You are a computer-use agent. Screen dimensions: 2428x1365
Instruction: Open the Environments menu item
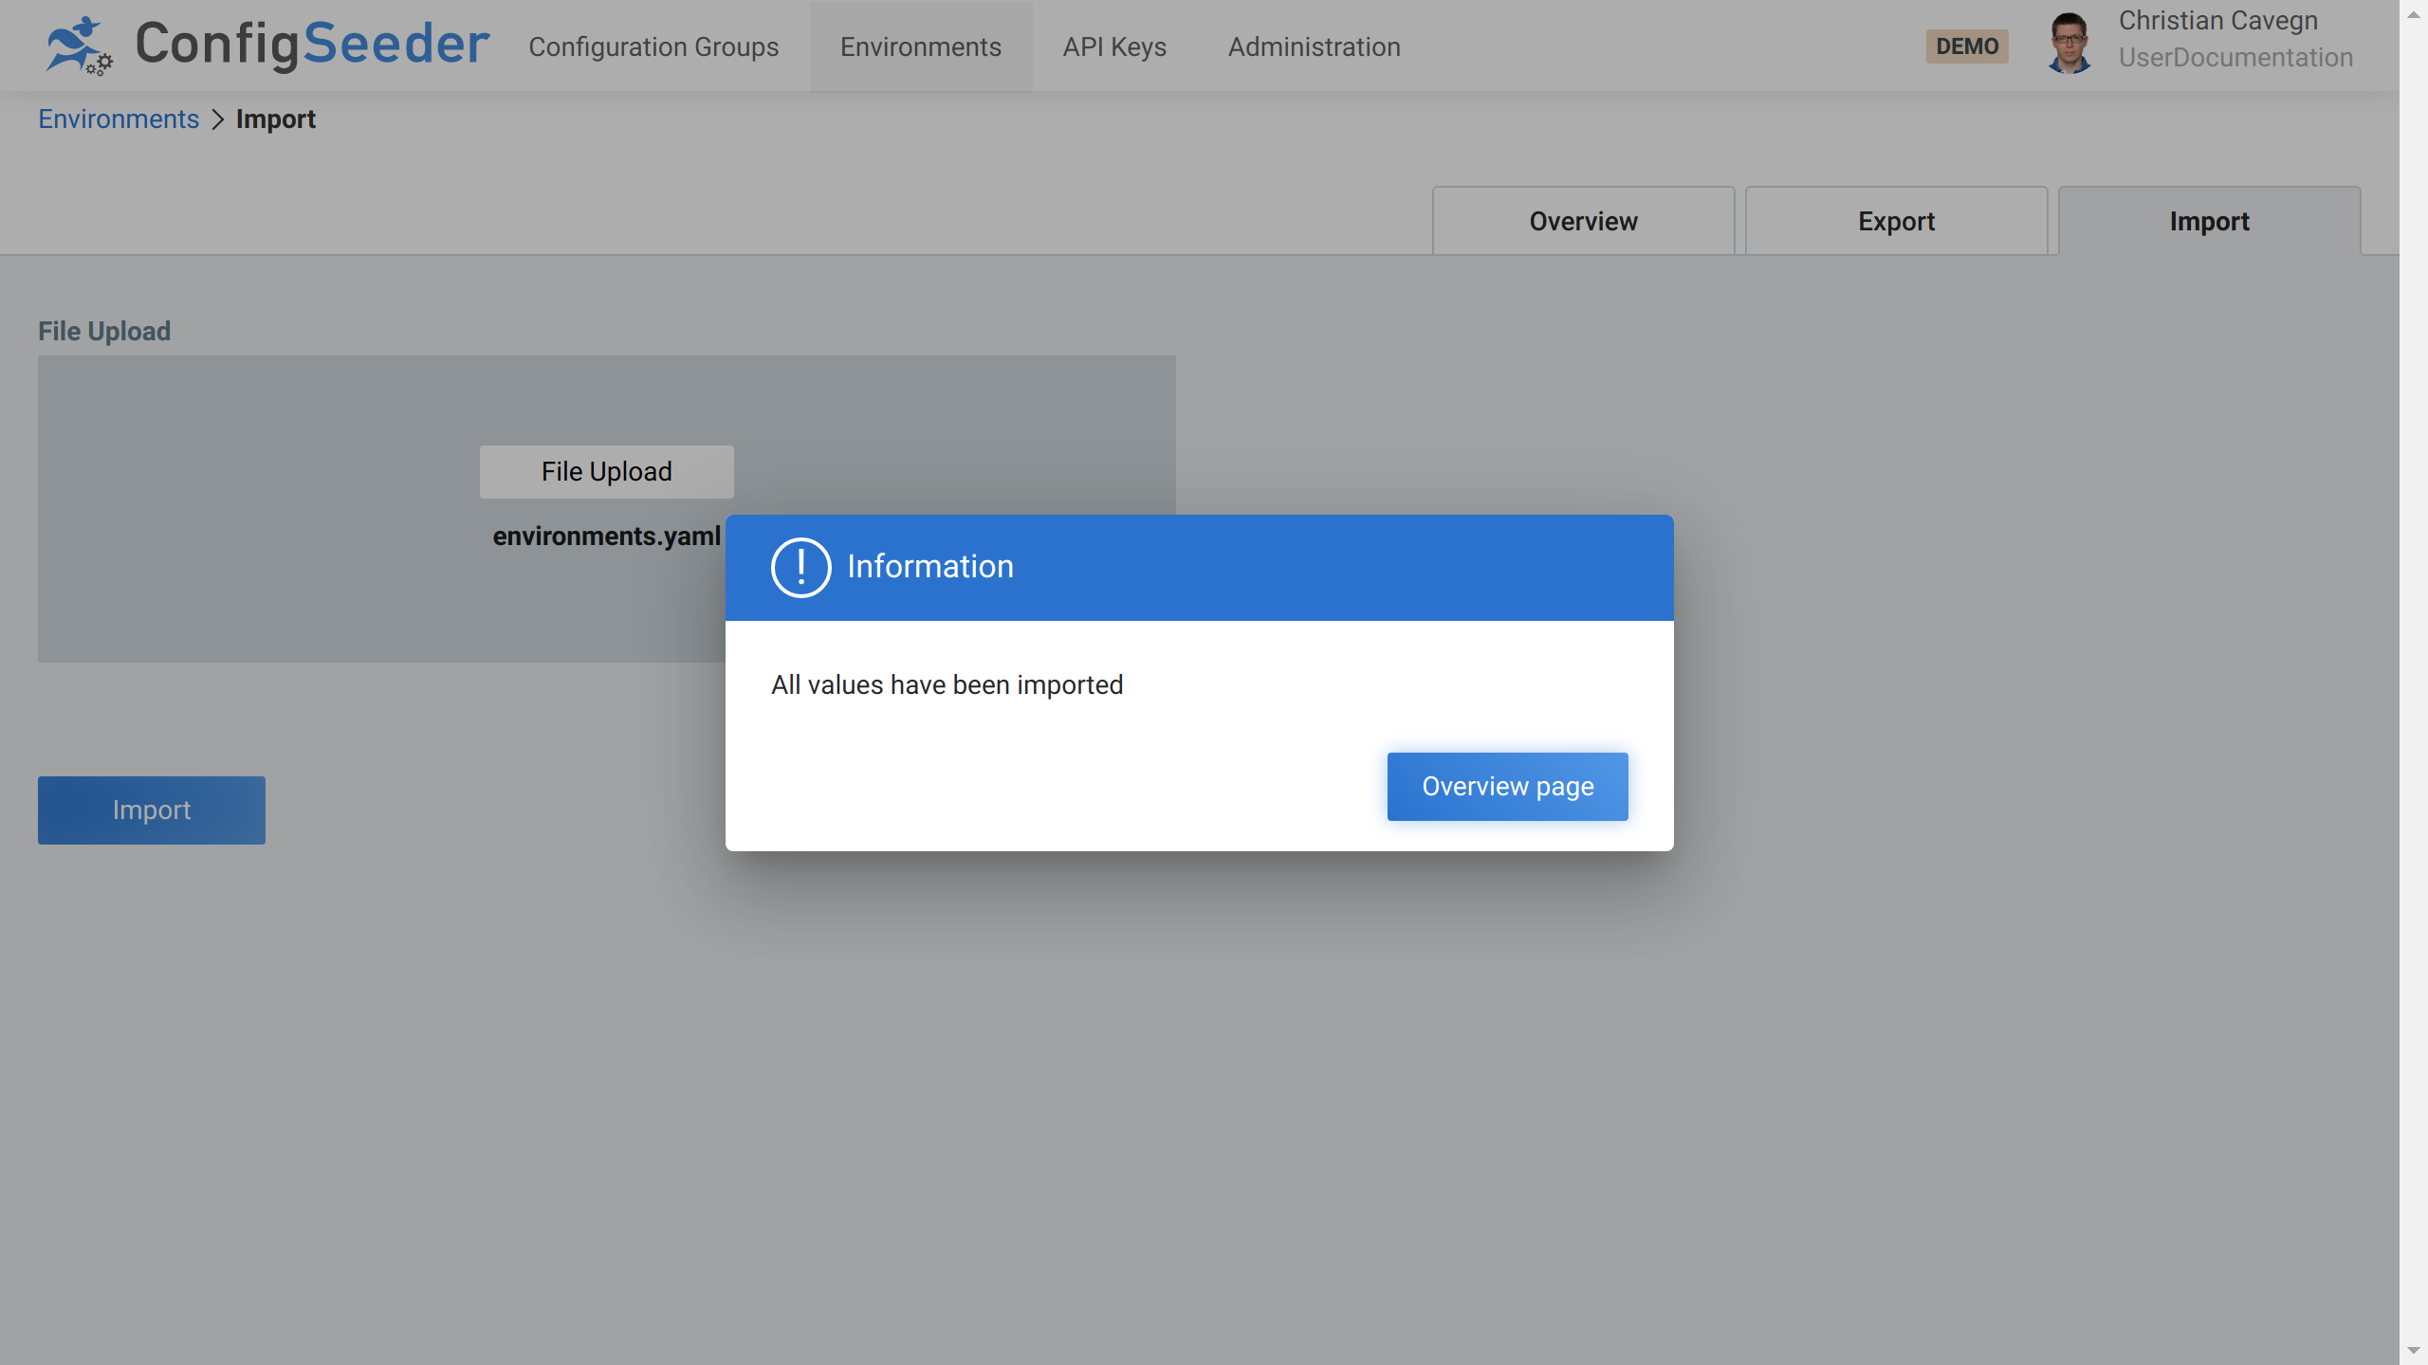[x=920, y=46]
